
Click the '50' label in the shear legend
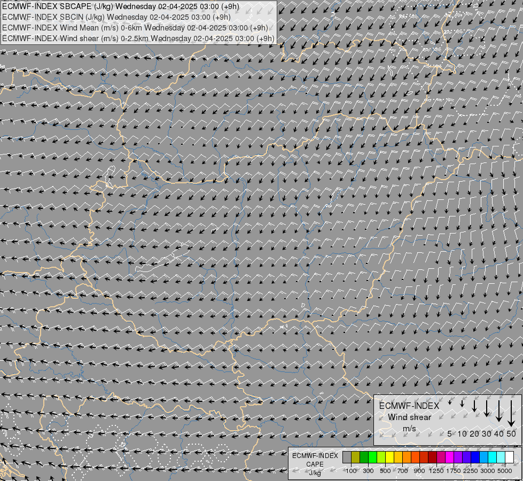(x=511, y=434)
